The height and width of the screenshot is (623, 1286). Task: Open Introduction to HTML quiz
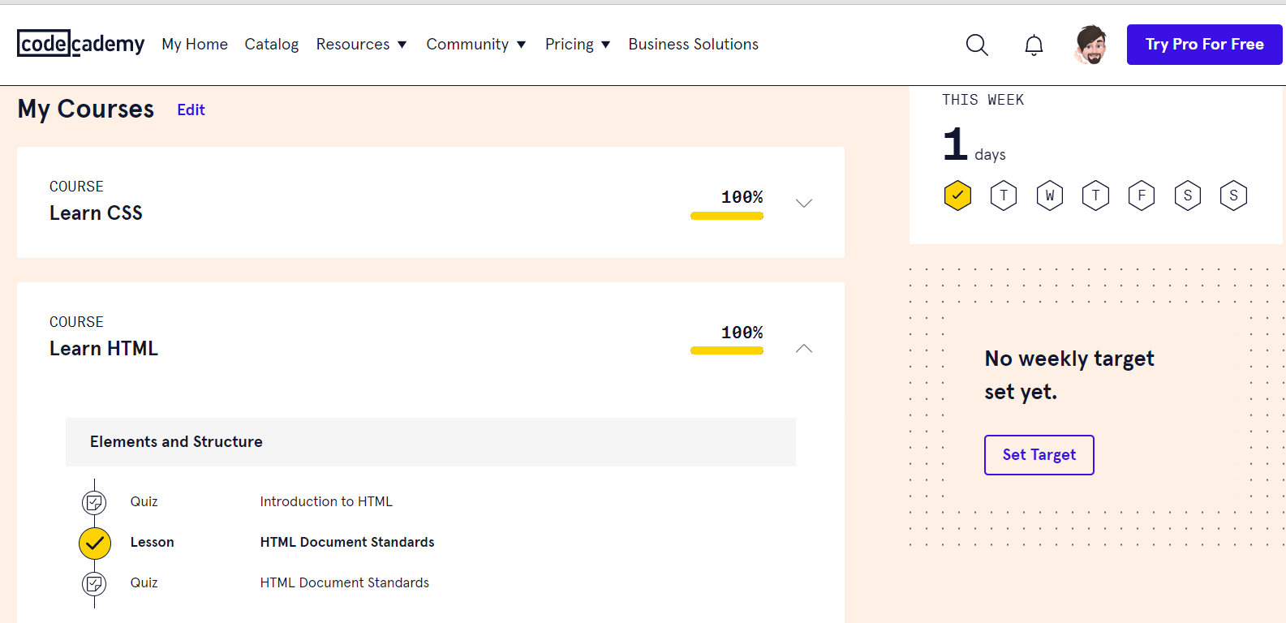coord(326,501)
